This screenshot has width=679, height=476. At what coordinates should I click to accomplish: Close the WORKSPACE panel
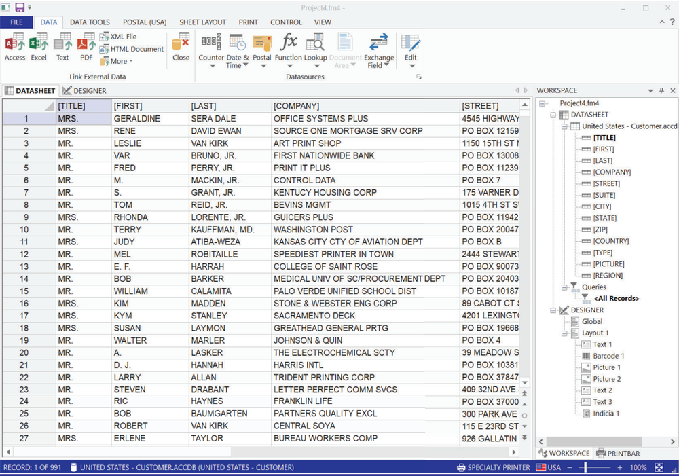[672, 90]
